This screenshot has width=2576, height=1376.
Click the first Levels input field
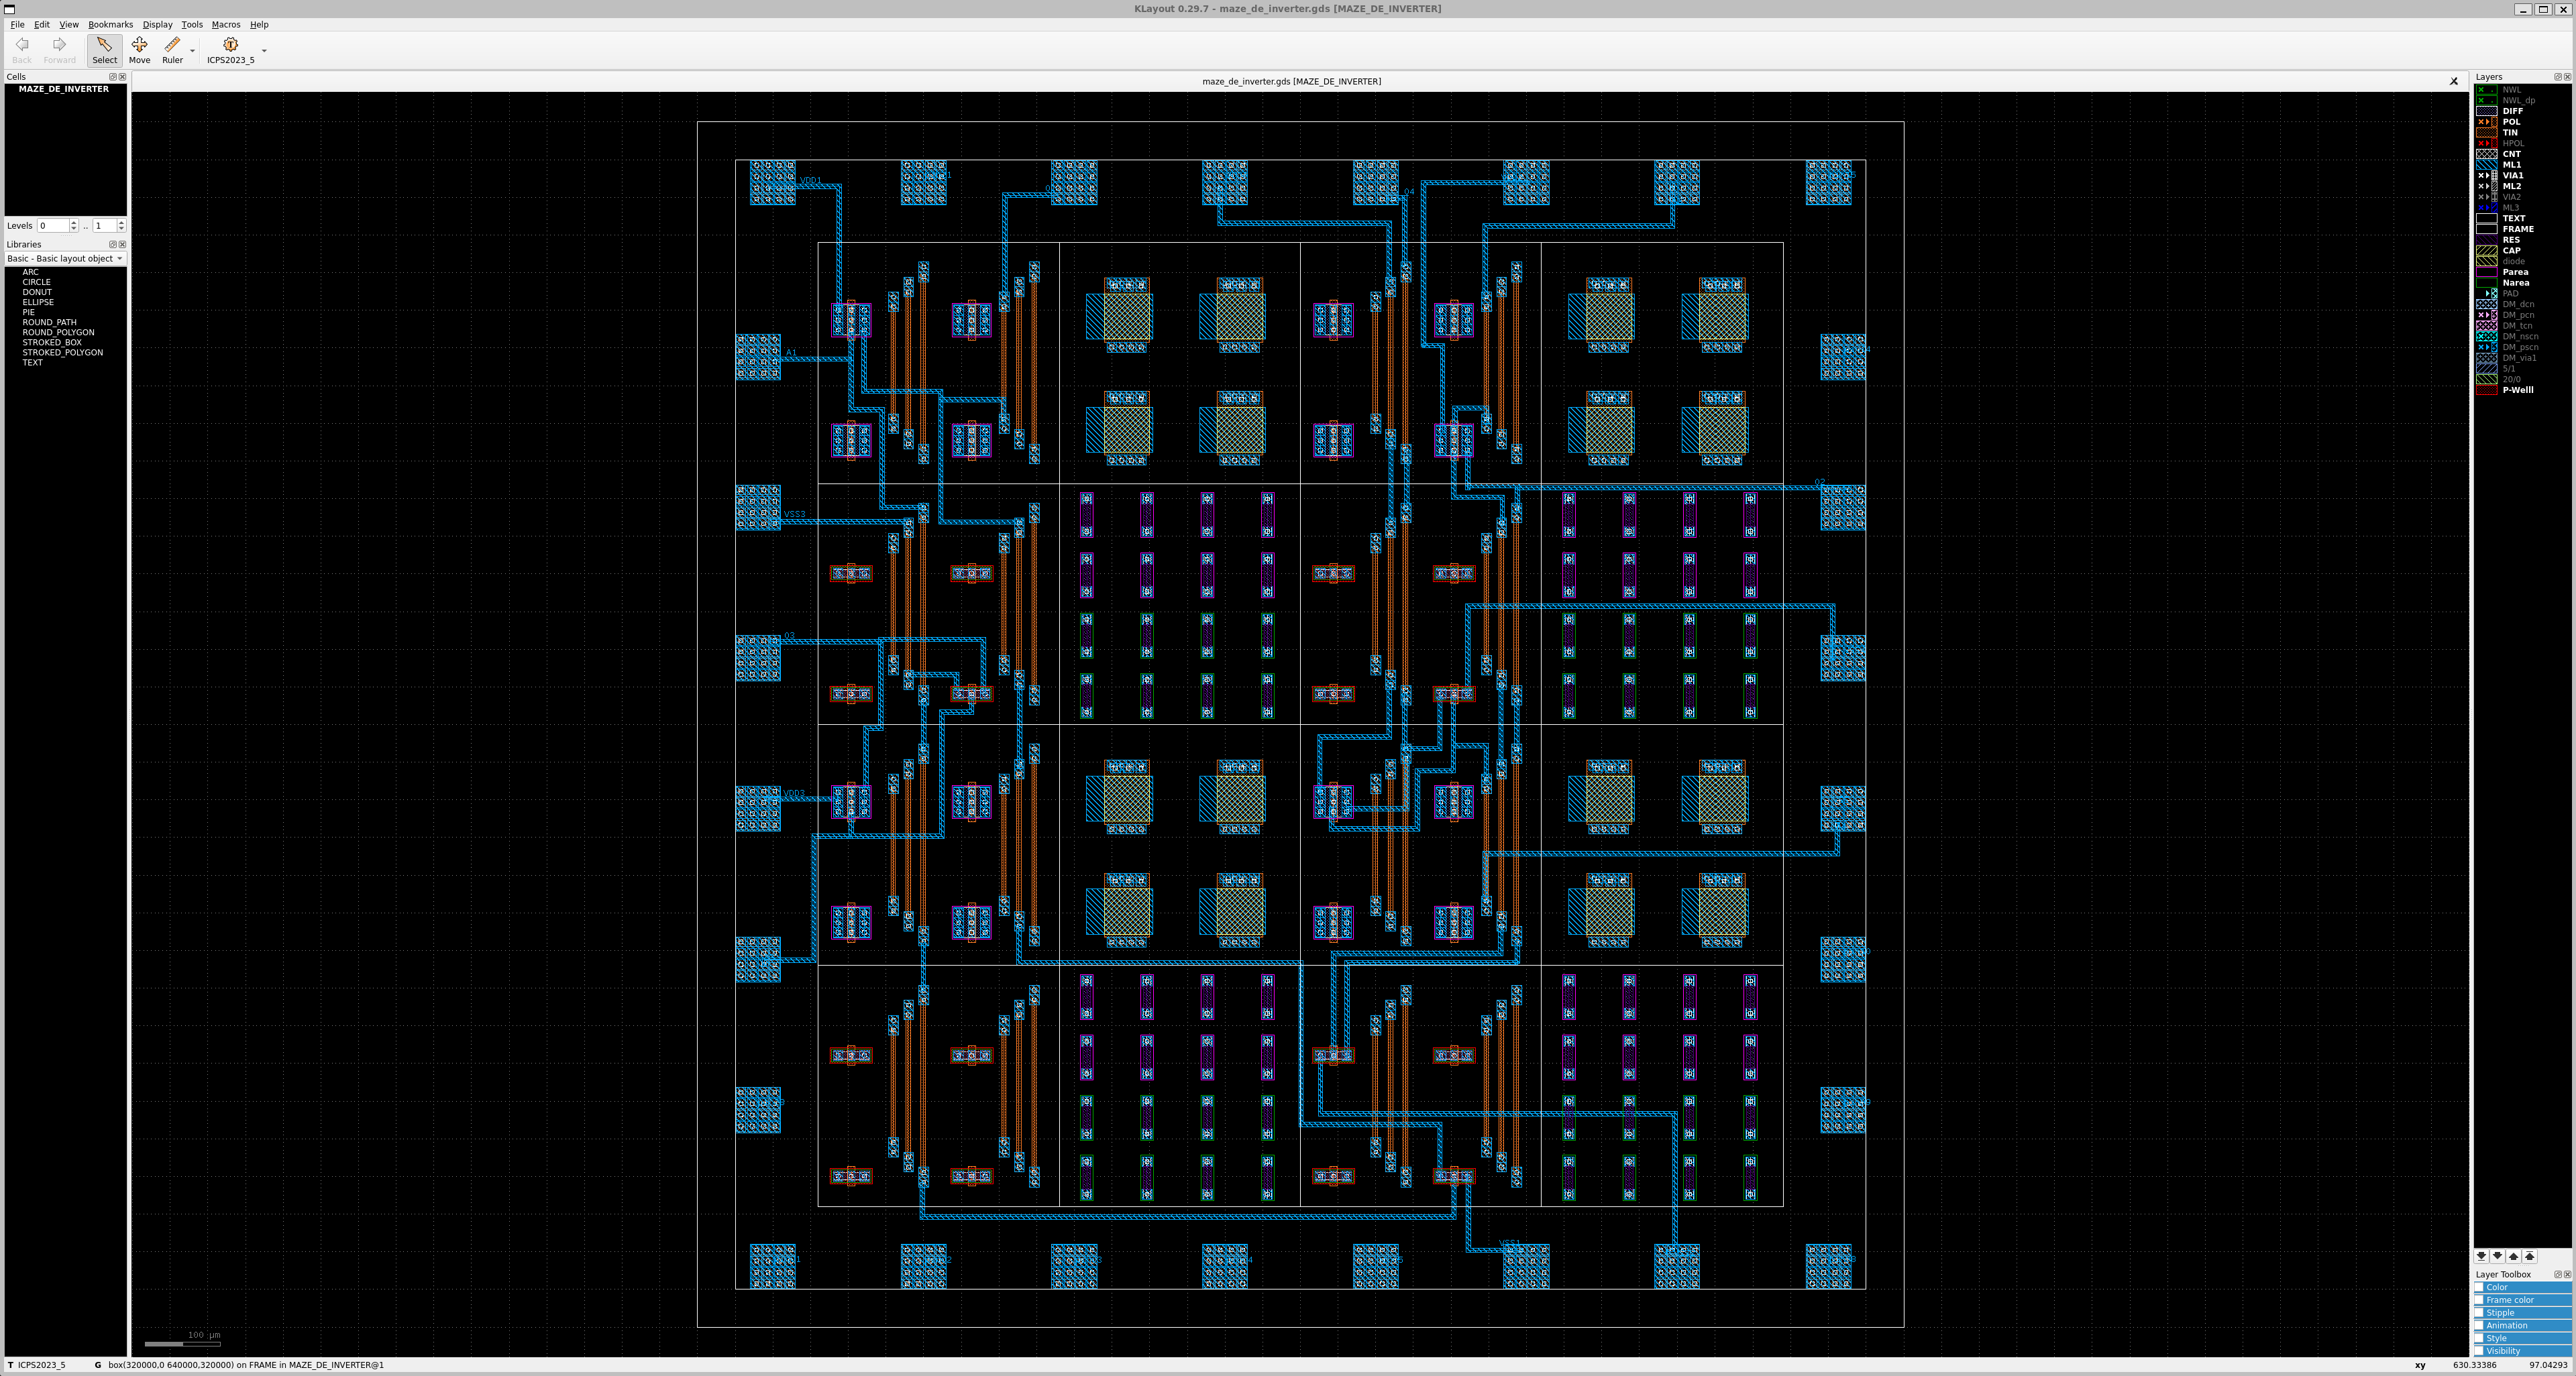pos(52,226)
